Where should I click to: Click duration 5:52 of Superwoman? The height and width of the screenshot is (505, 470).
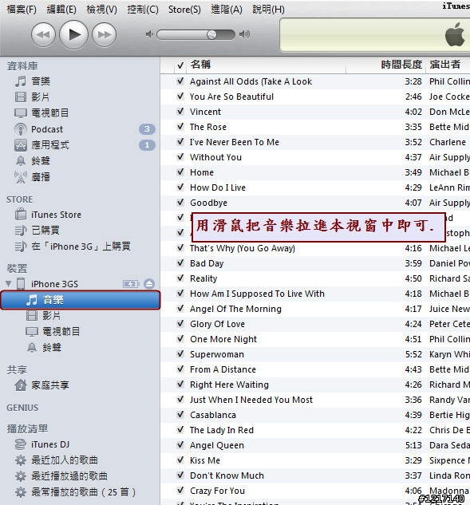click(x=413, y=354)
